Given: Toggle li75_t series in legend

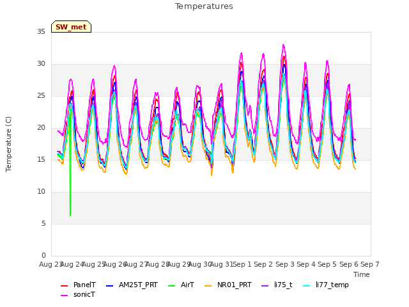Looking at the screenshot, I should (x=277, y=285).
